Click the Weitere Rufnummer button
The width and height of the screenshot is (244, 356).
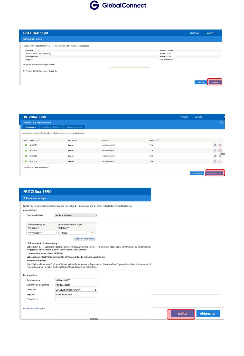coord(85,239)
